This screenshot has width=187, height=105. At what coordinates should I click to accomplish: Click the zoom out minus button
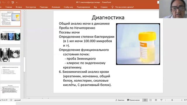(x=165, y=100)
